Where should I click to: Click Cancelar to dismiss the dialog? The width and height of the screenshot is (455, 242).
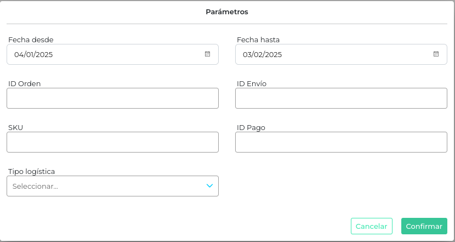[x=371, y=226]
